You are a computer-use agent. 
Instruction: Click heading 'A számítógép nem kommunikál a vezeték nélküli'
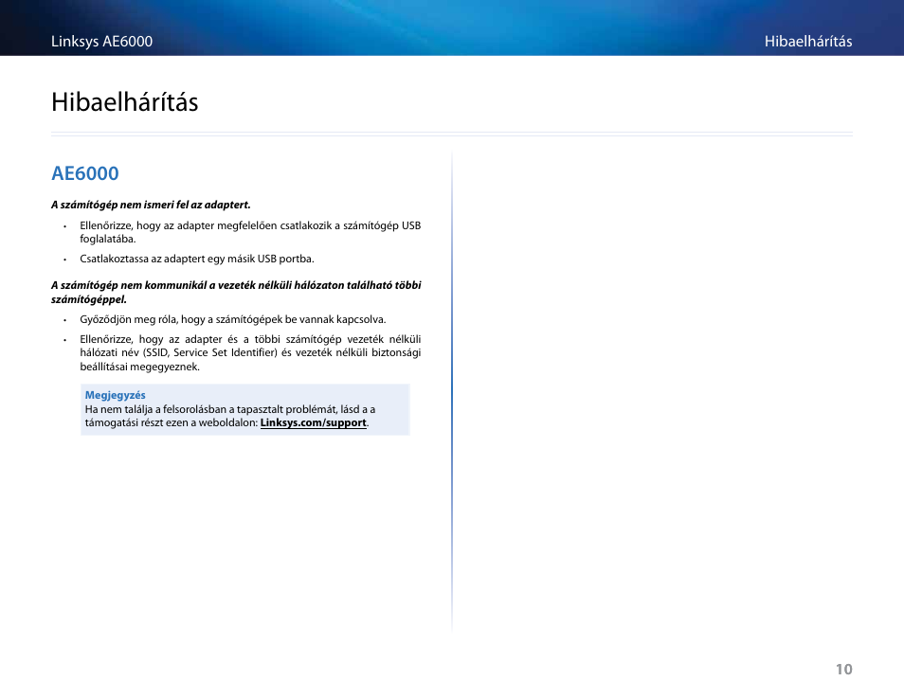tap(236, 292)
